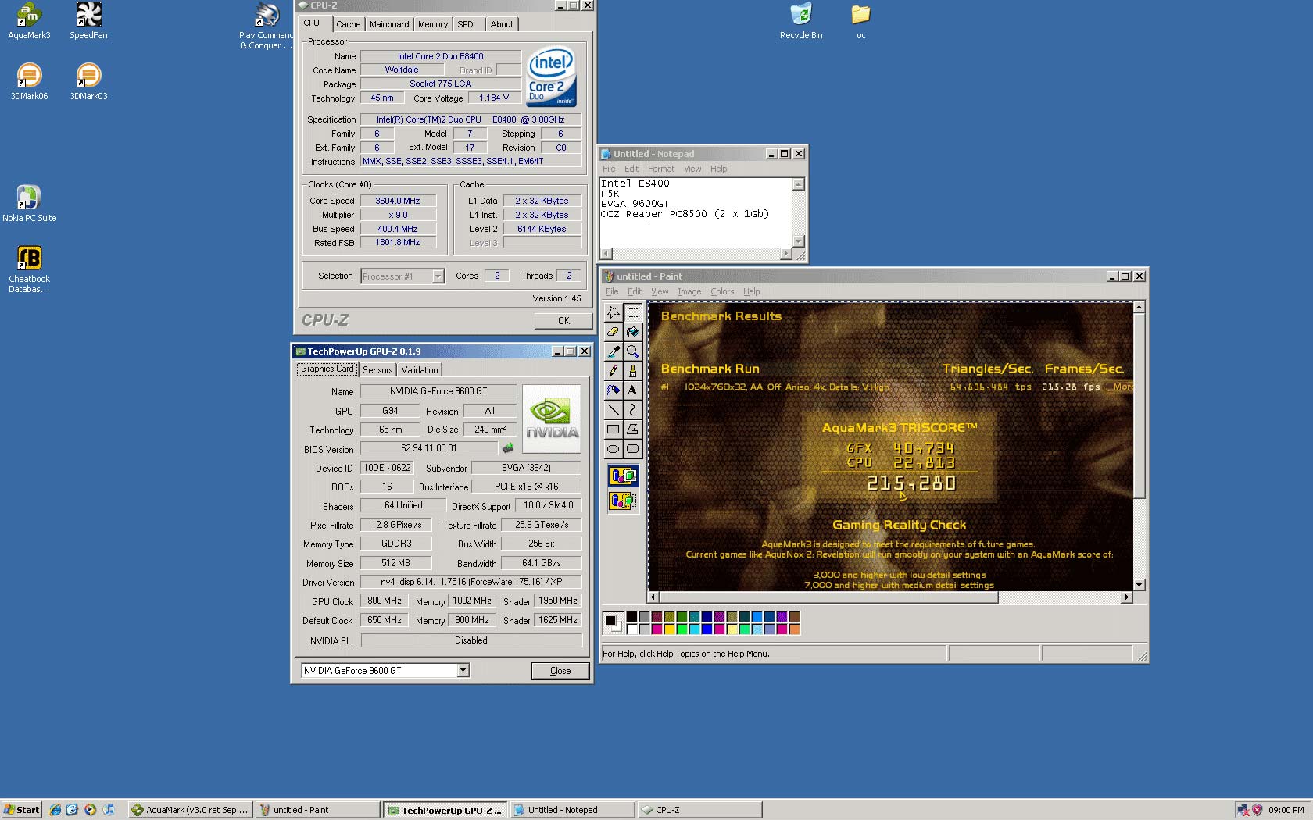Select the Free-Form Select tool in Paint
Screen dimensions: 1313x820
tap(614, 312)
